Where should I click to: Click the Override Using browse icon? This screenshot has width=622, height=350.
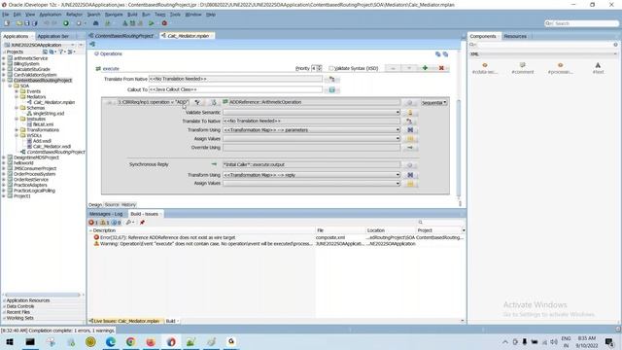(x=410, y=148)
